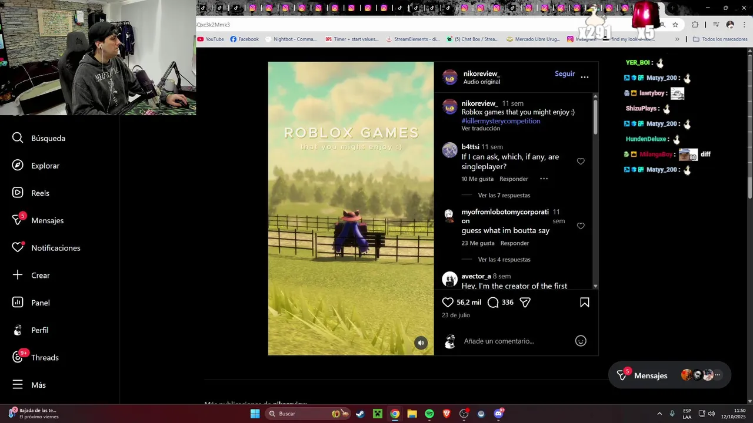
Task: Open nikoreview_ profile from the post header
Action: (x=482, y=73)
